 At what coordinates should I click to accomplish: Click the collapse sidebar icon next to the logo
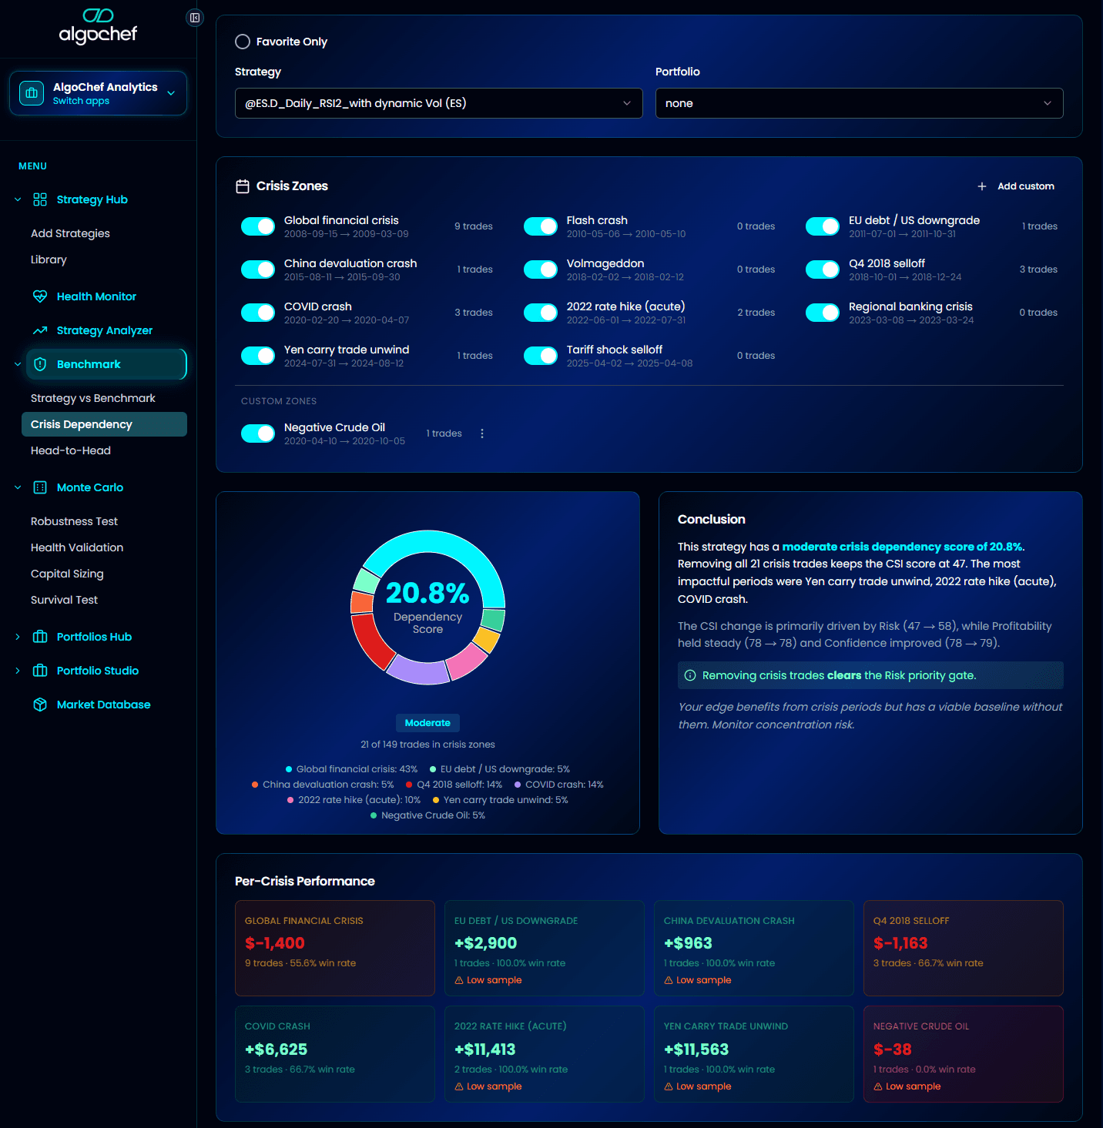194,17
